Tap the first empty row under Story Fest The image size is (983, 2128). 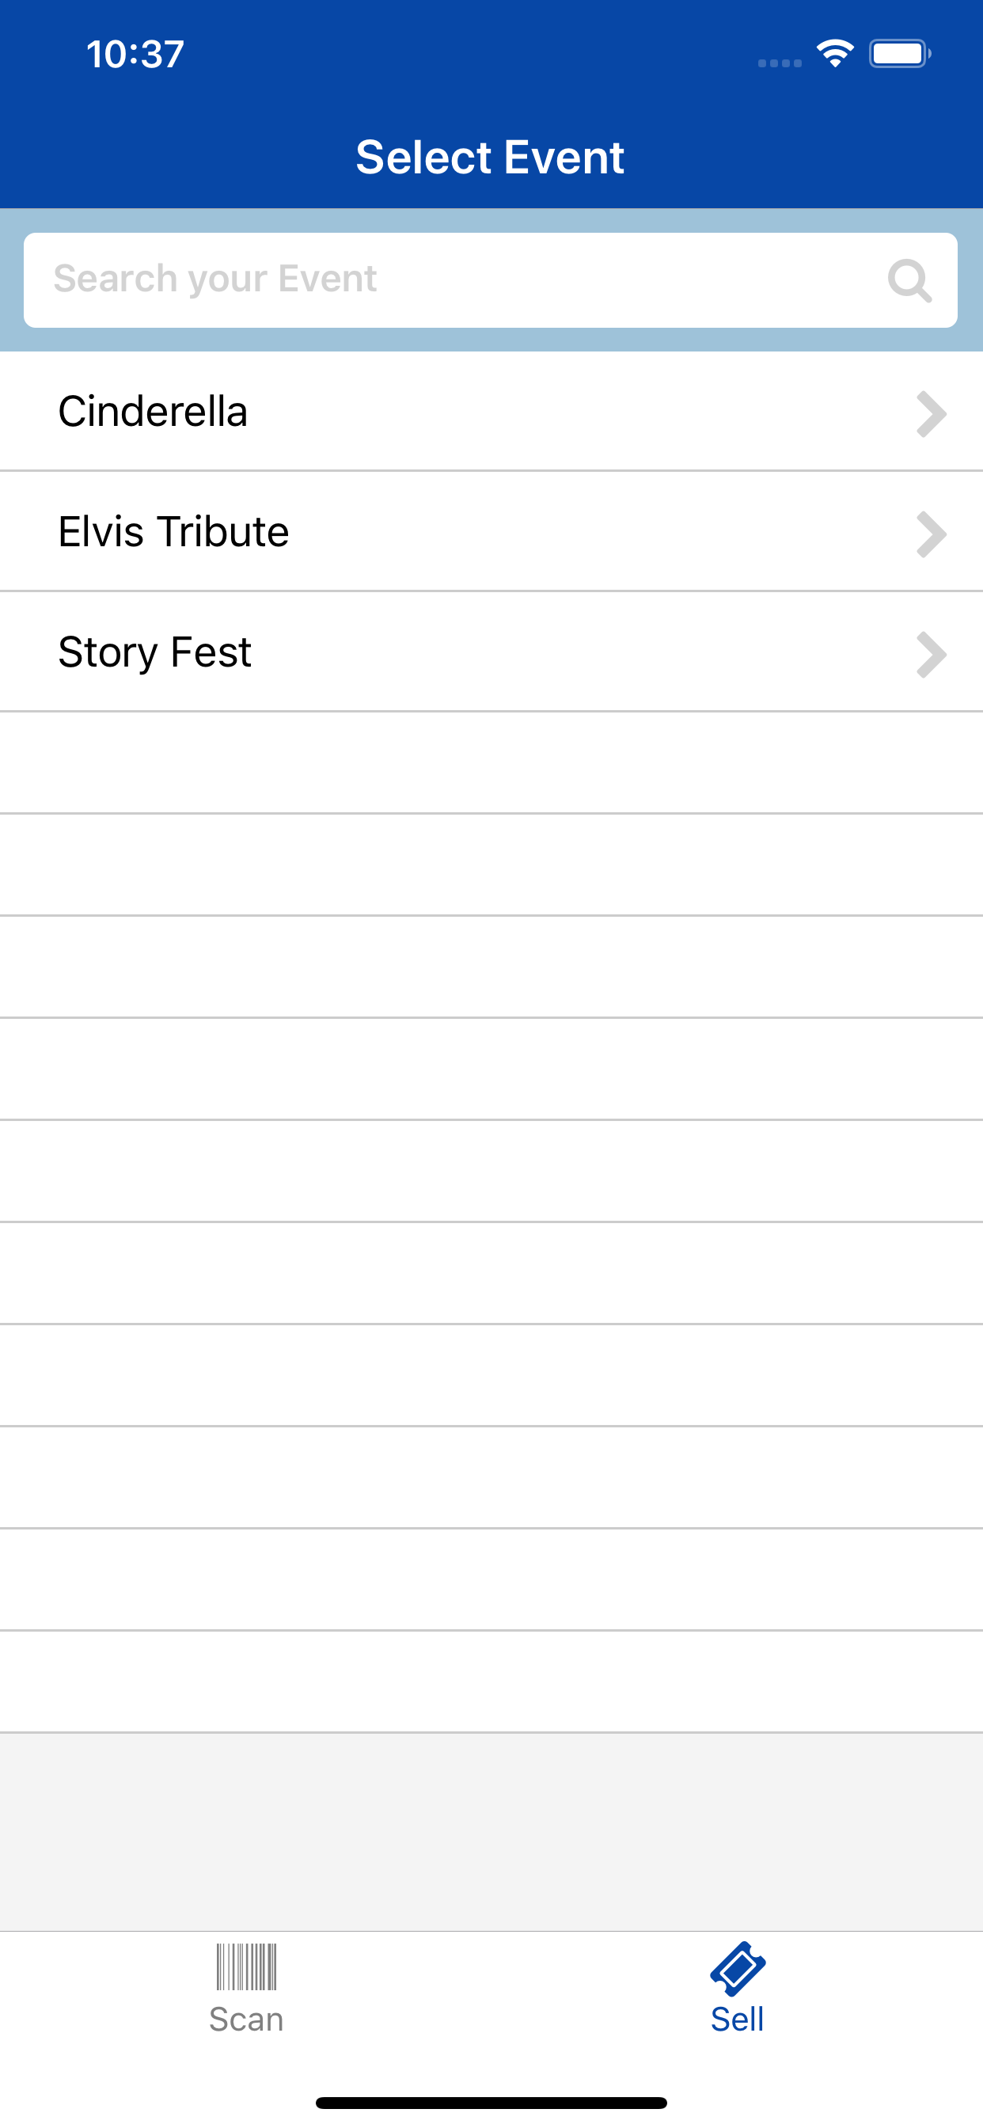pos(491,762)
